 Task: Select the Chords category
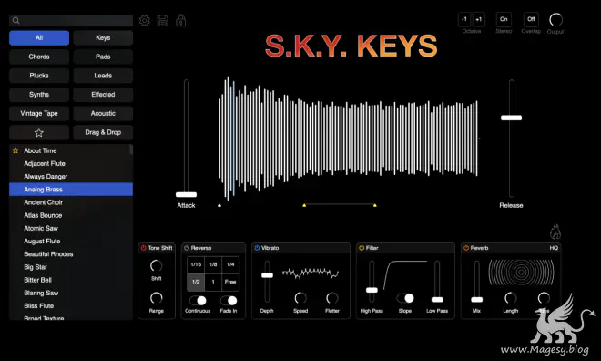click(39, 57)
